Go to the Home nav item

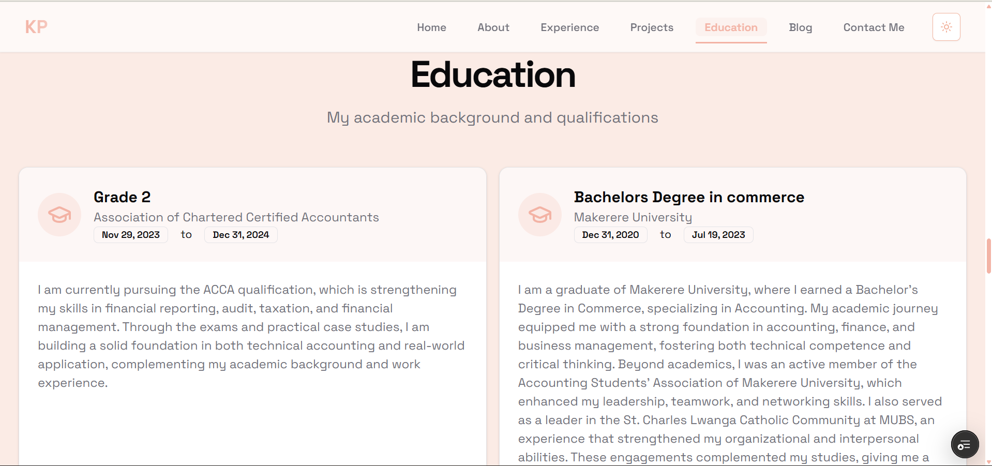(x=431, y=27)
